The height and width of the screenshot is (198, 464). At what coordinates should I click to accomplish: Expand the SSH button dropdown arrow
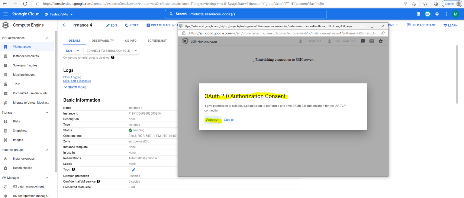[x=78, y=50]
